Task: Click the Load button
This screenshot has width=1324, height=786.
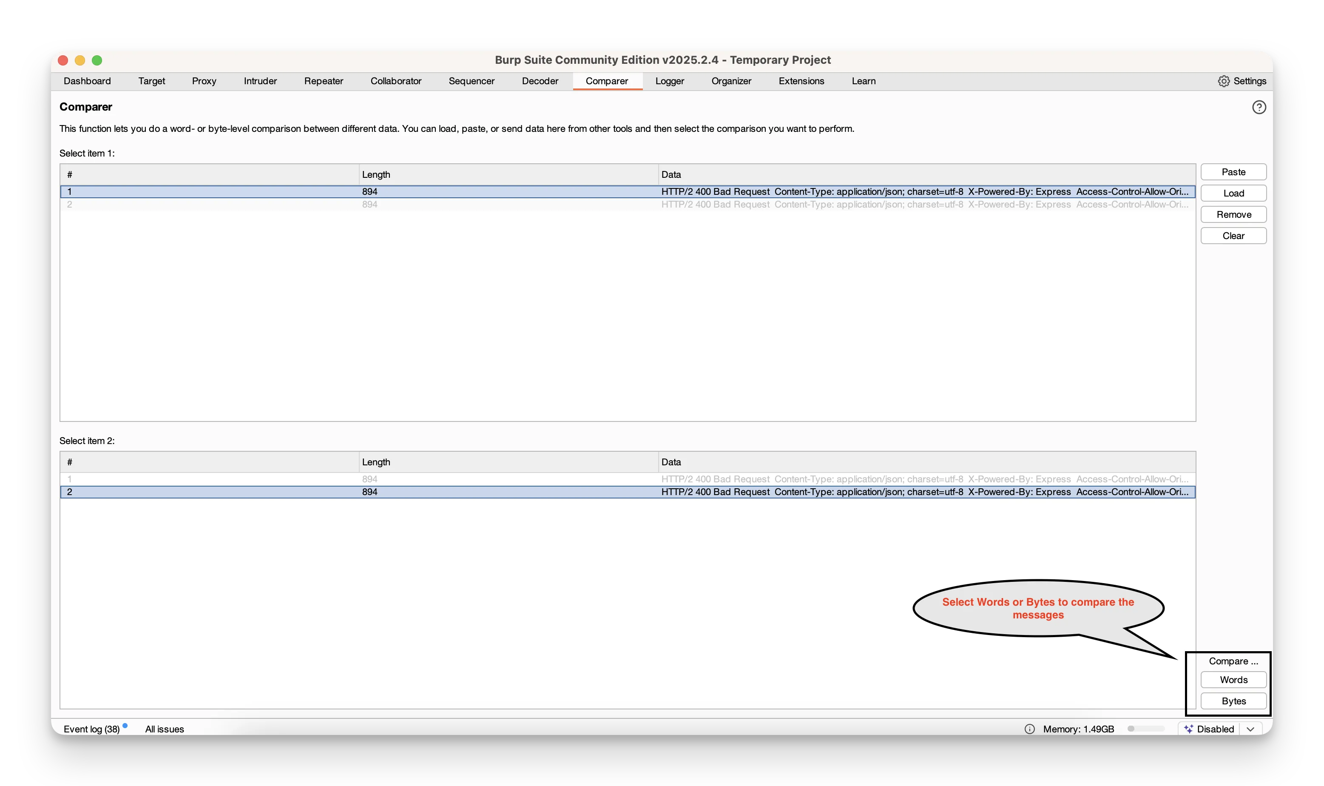Action: [1233, 194]
